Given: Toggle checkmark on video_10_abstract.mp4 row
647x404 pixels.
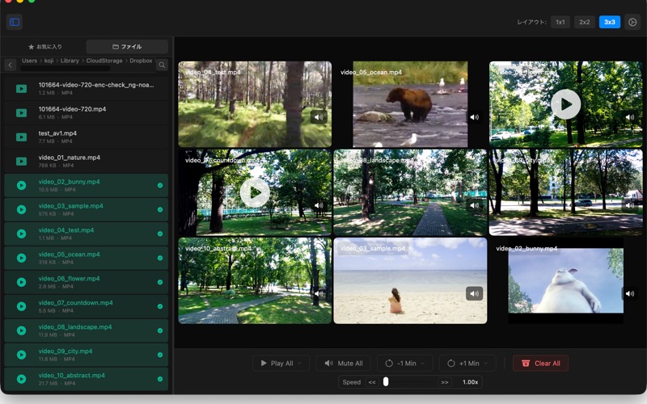Looking at the screenshot, I should [x=159, y=379].
